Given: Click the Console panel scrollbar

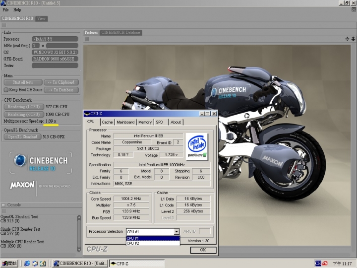Looking at the screenshot, I should 79,233.
